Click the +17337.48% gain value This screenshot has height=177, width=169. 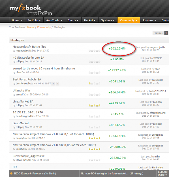click(117, 70)
